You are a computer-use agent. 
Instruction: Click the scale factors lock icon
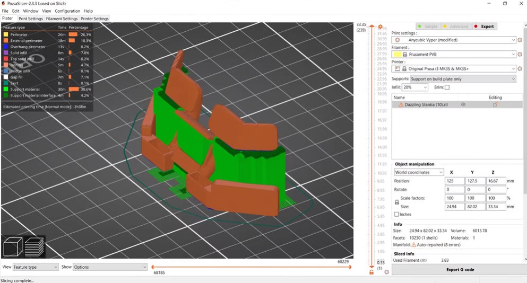tap(396, 202)
